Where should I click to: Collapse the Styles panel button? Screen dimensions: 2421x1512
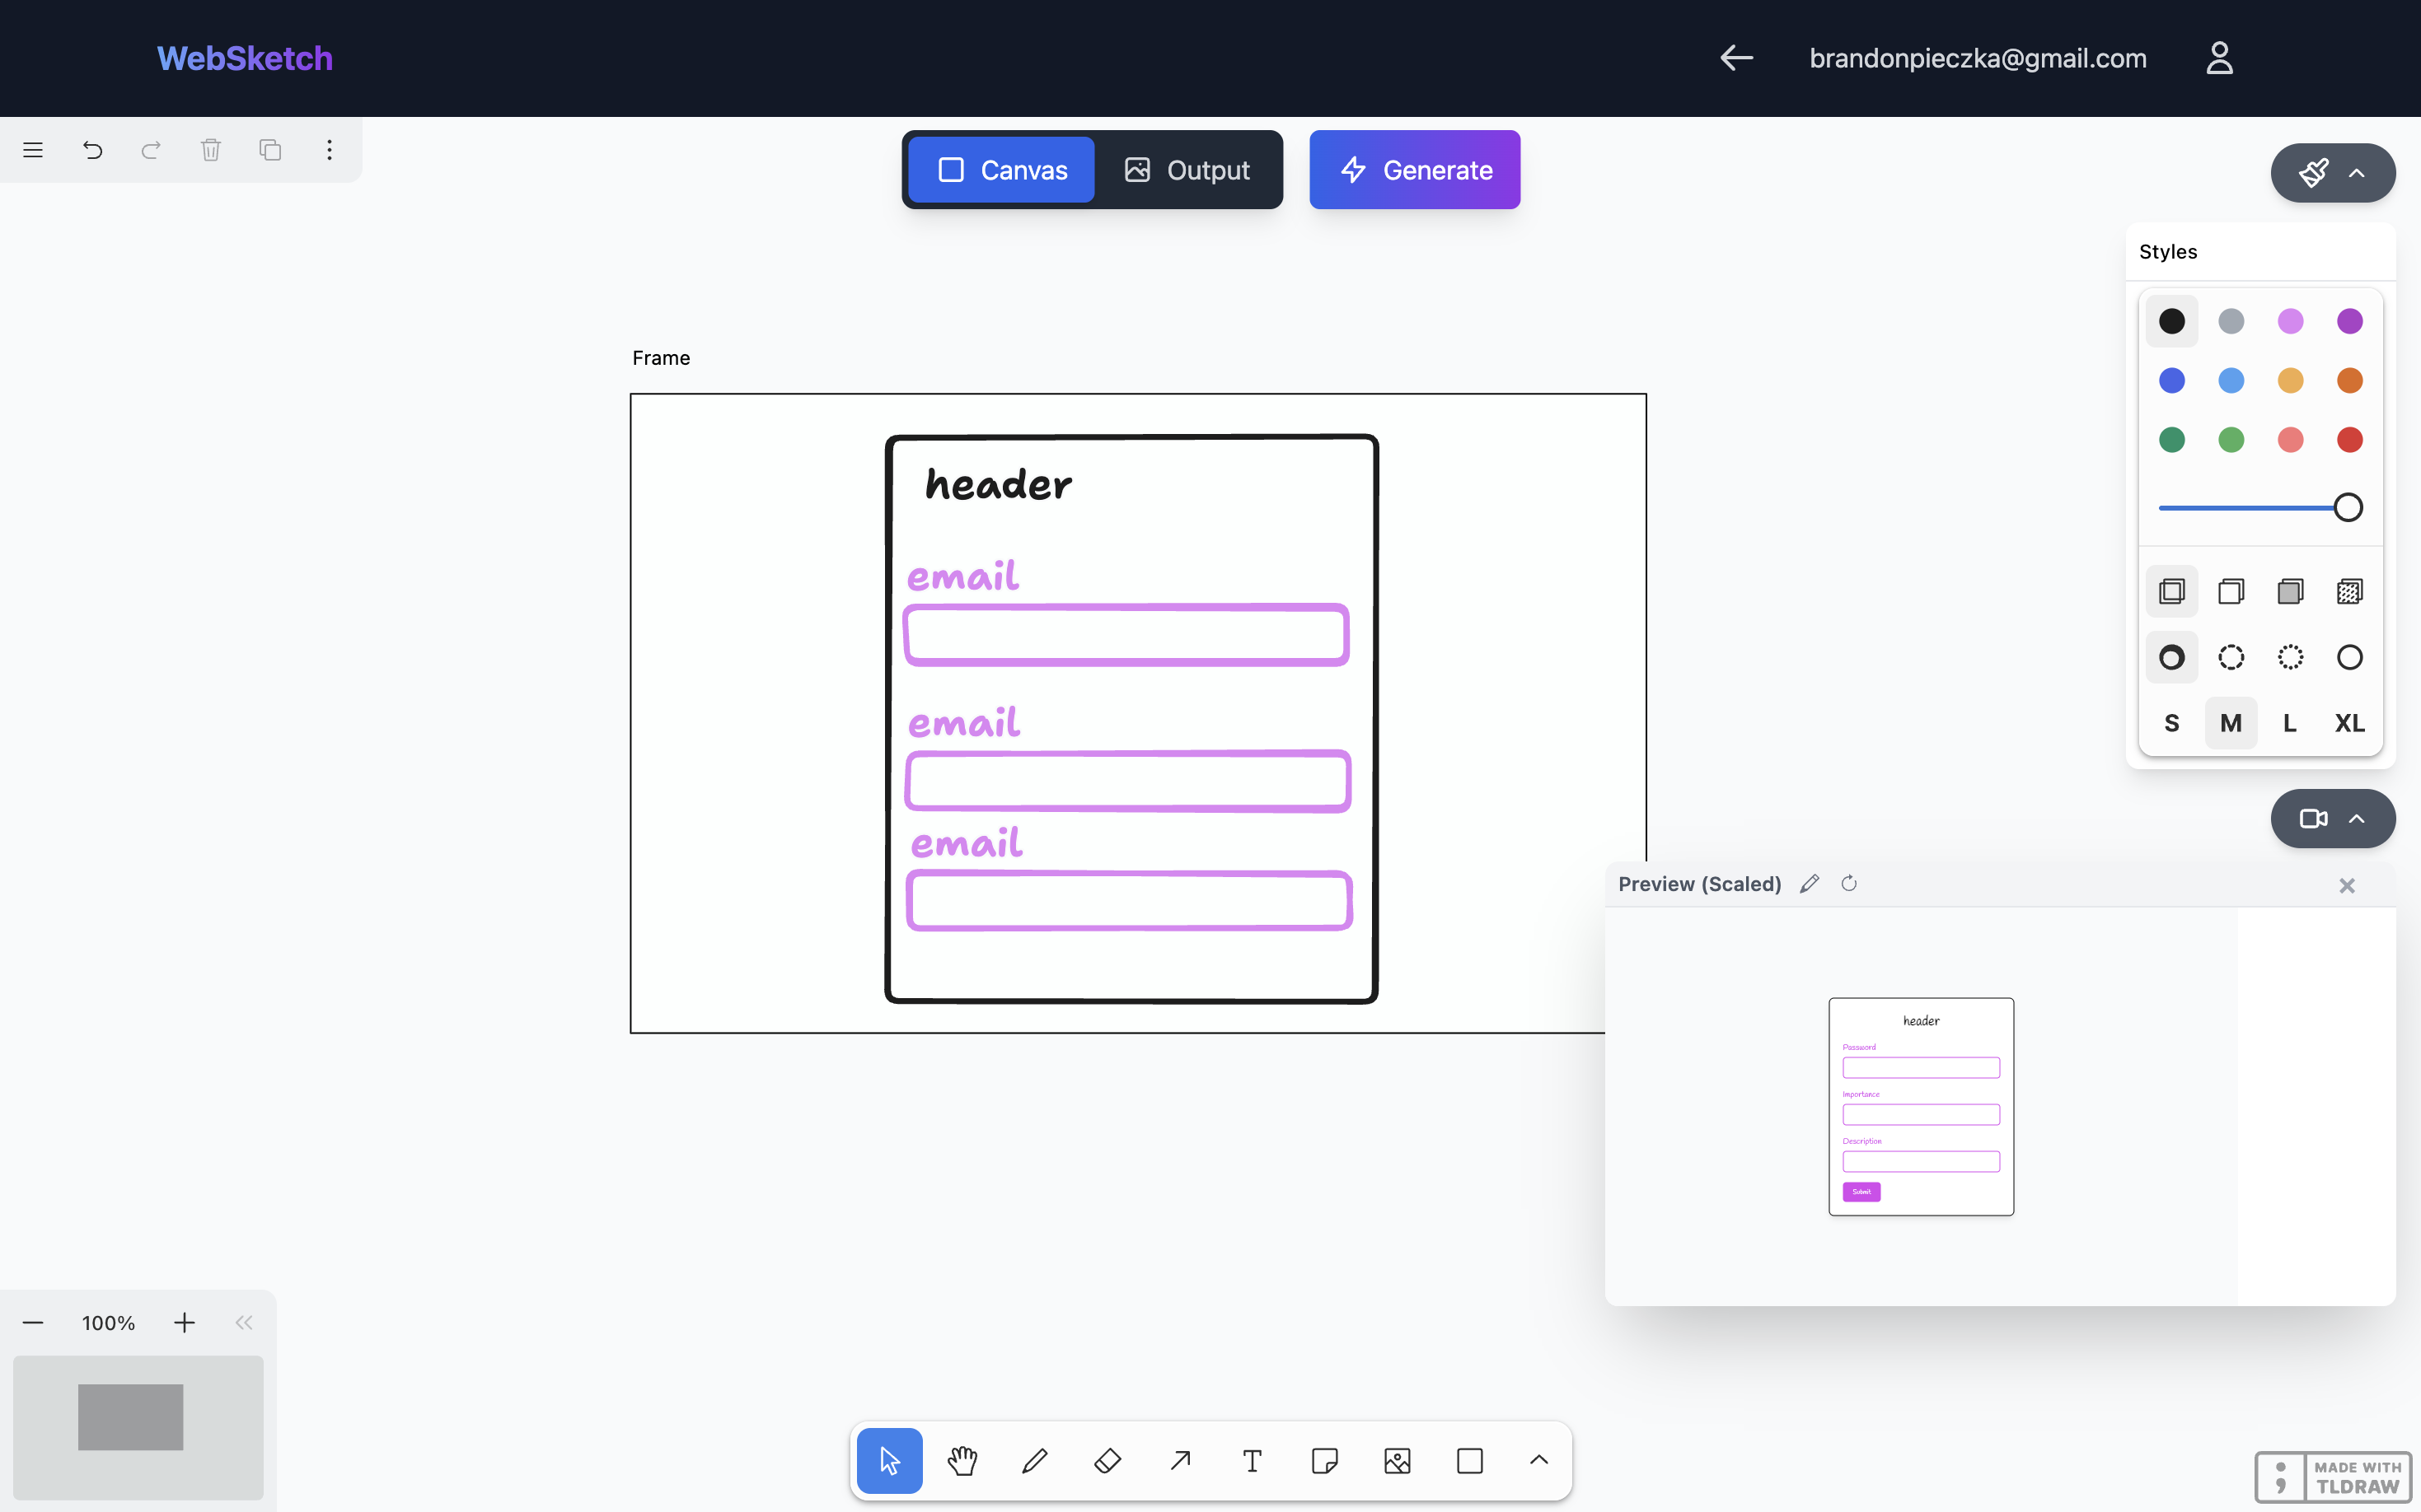(2332, 173)
